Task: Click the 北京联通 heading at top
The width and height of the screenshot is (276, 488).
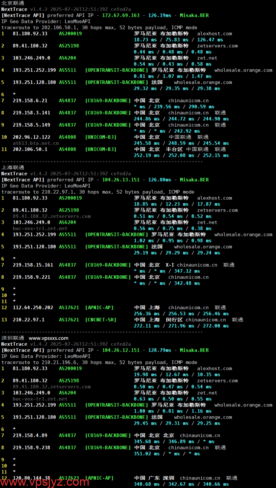Action: tap(13, 3)
